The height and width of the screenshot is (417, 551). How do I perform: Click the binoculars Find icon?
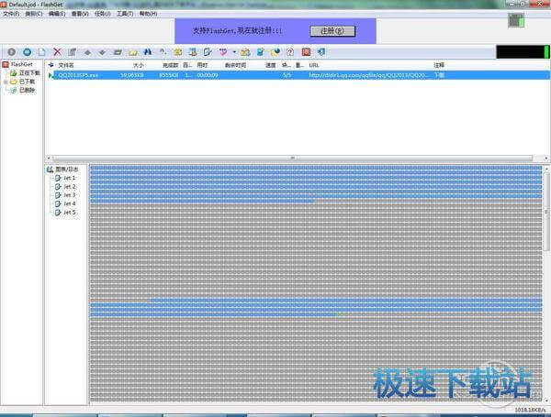[x=148, y=52]
